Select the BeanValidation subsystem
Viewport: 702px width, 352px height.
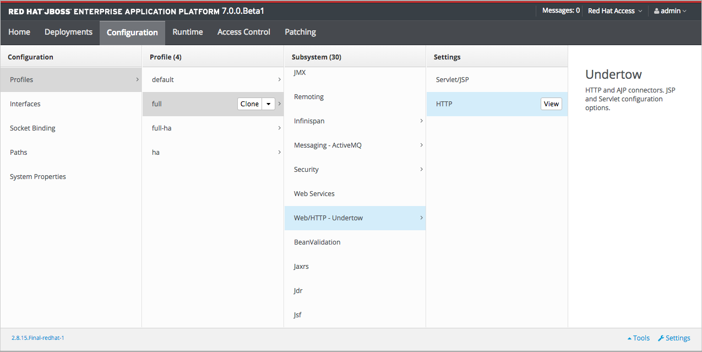[355, 242]
